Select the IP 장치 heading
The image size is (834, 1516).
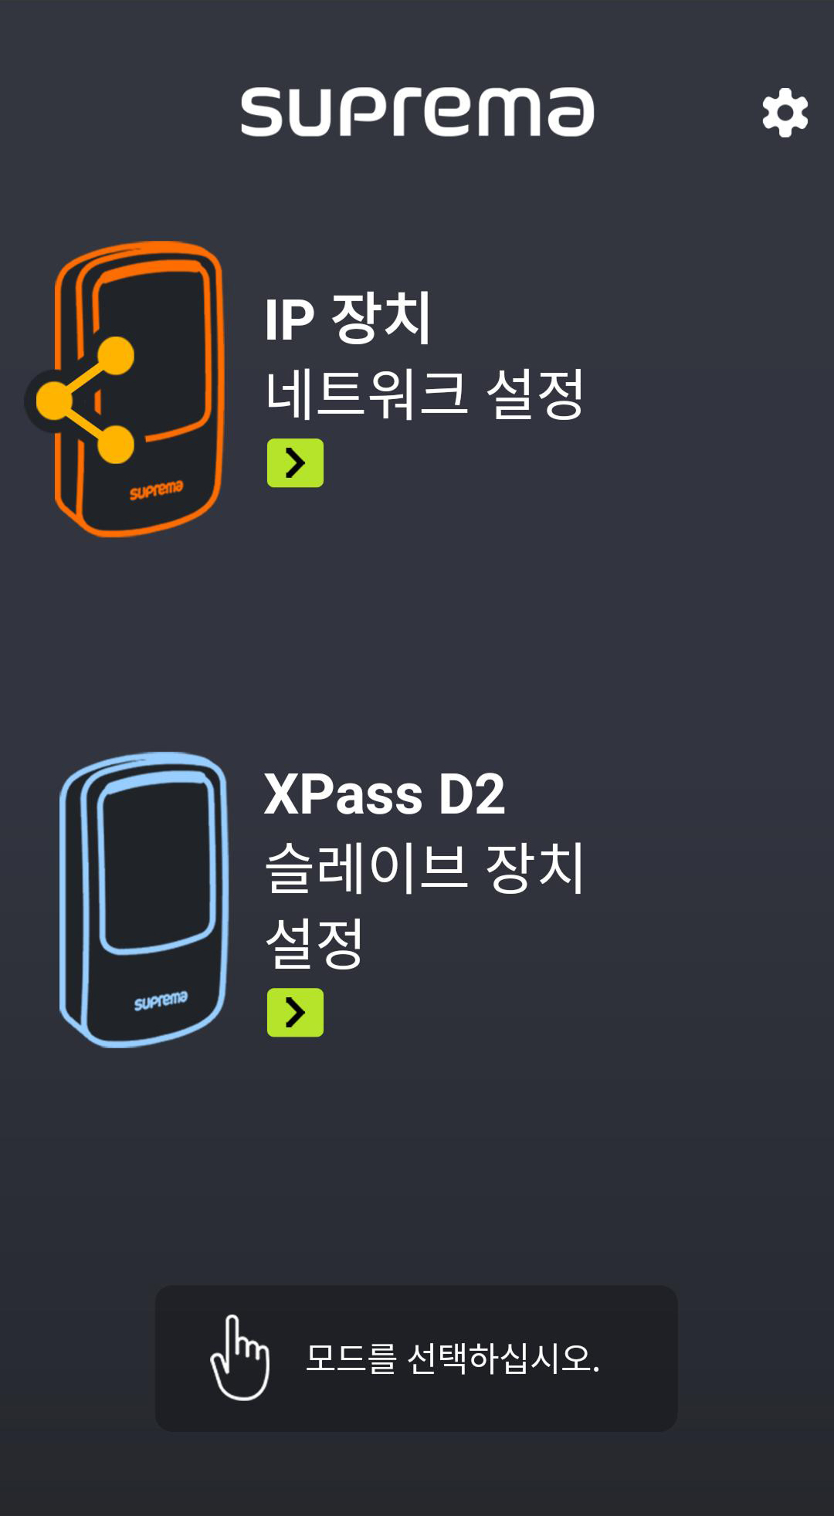coord(347,318)
